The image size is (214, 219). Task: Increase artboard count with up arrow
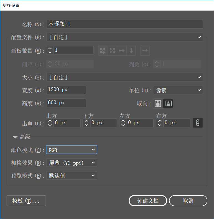coord(50,48)
